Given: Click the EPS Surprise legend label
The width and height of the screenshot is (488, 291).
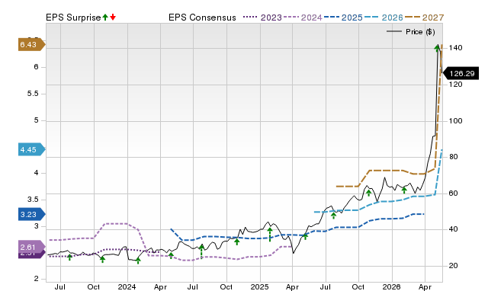Looking at the screenshot, I should click(73, 18).
